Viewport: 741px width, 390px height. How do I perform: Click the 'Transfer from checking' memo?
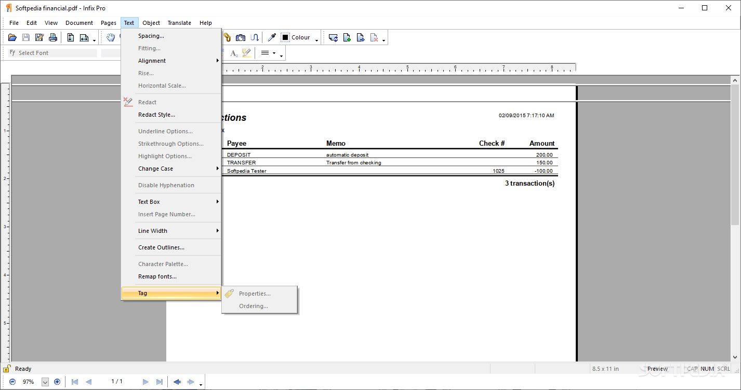(353, 162)
